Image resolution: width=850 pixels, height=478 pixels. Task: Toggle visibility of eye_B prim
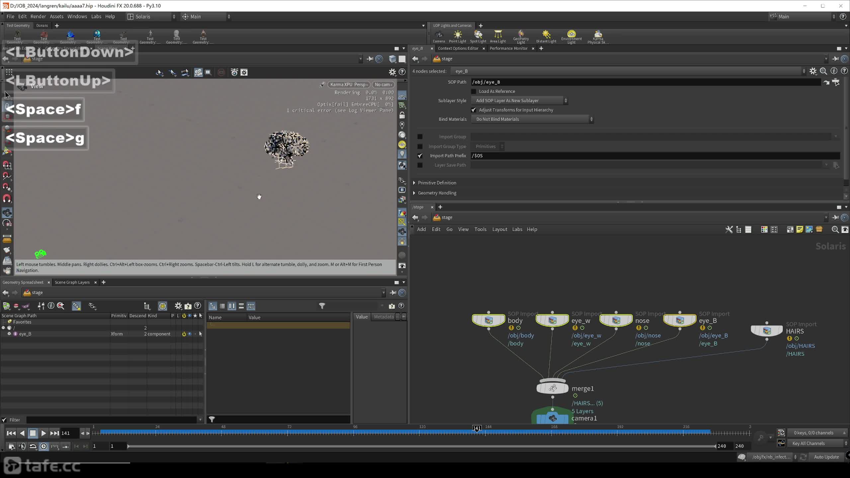pyautogui.click(x=190, y=334)
